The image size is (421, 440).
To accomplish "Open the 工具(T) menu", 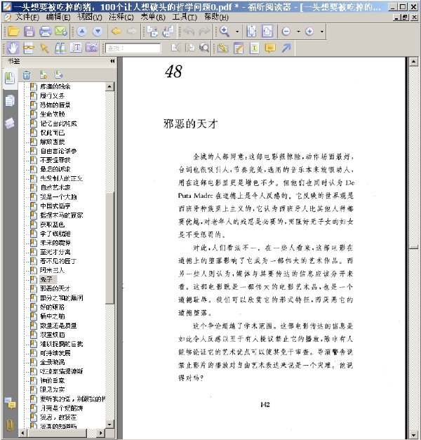I will [x=185, y=18].
